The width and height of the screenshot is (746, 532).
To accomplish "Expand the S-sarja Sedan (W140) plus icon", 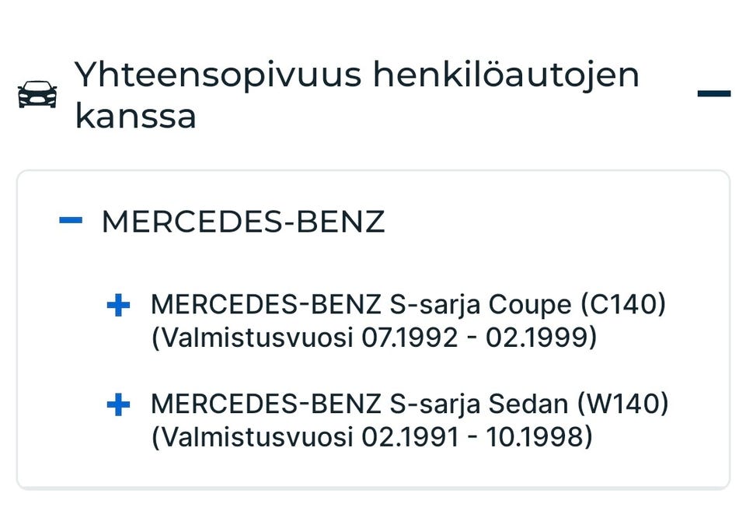I will (x=118, y=405).
